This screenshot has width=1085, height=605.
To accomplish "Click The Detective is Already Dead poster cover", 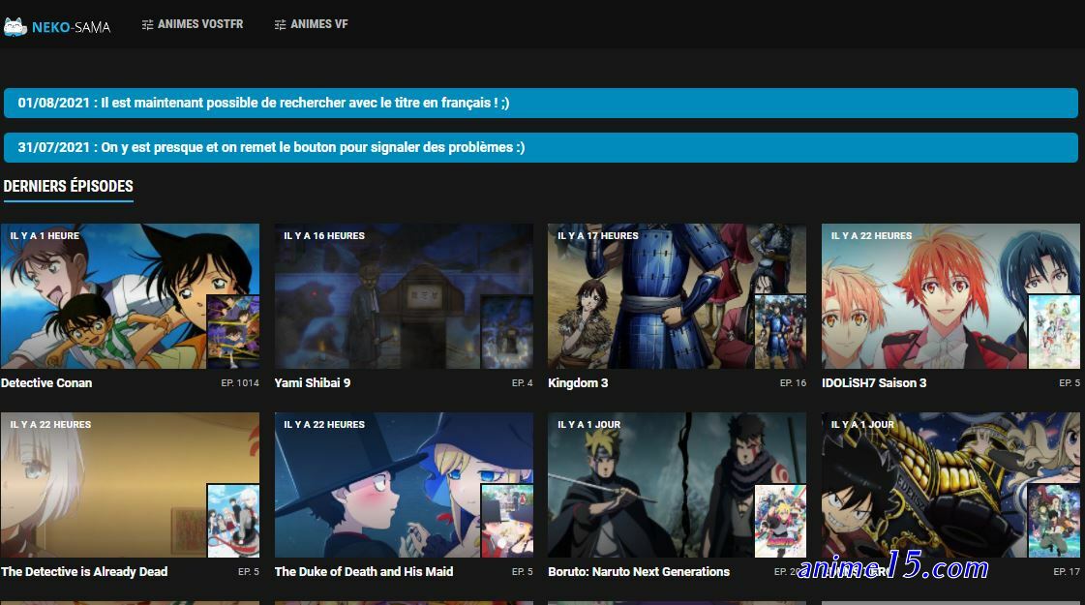I will pos(233,521).
